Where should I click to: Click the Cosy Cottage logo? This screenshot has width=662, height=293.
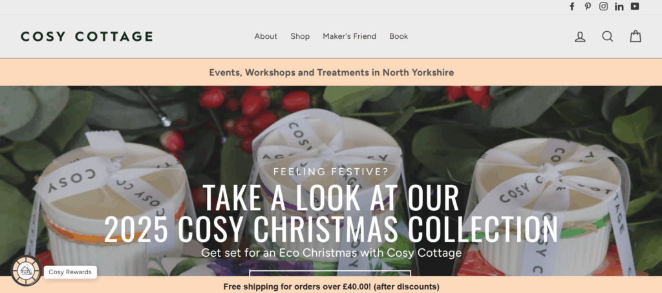[x=87, y=36]
